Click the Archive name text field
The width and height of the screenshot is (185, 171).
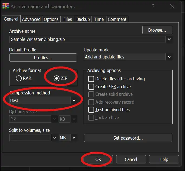point(88,39)
